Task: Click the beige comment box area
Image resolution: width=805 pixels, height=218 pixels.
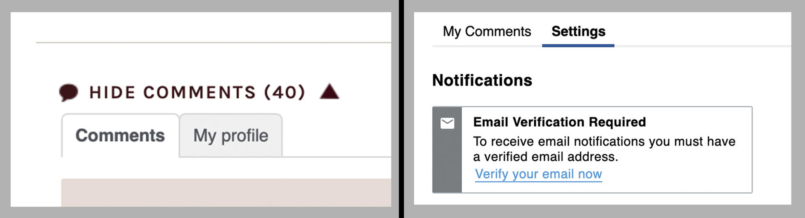Action: coord(226,192)
